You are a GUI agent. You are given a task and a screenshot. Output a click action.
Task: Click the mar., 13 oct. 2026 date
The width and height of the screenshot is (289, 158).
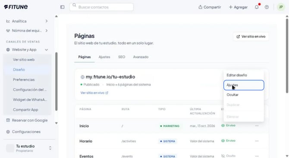pos(202,126)
